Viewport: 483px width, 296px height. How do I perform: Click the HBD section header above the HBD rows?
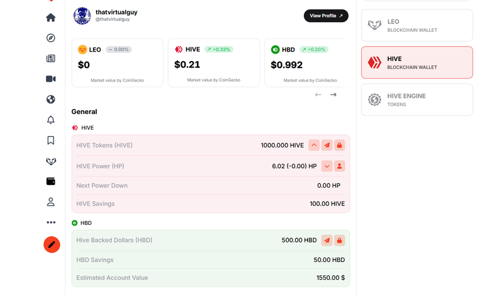coord(82,223)
